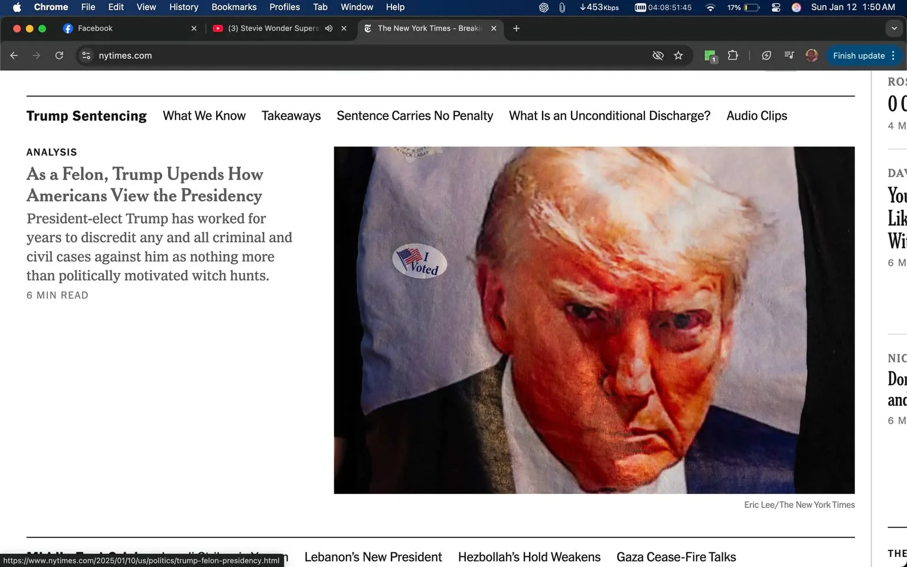This screenshot has width=907, height=567.
Task: Bookmark this page with the star icon
Action: 678,56
